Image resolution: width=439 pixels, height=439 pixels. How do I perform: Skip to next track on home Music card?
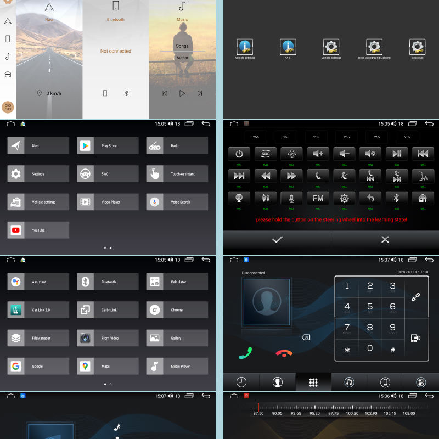coord(200,93)
